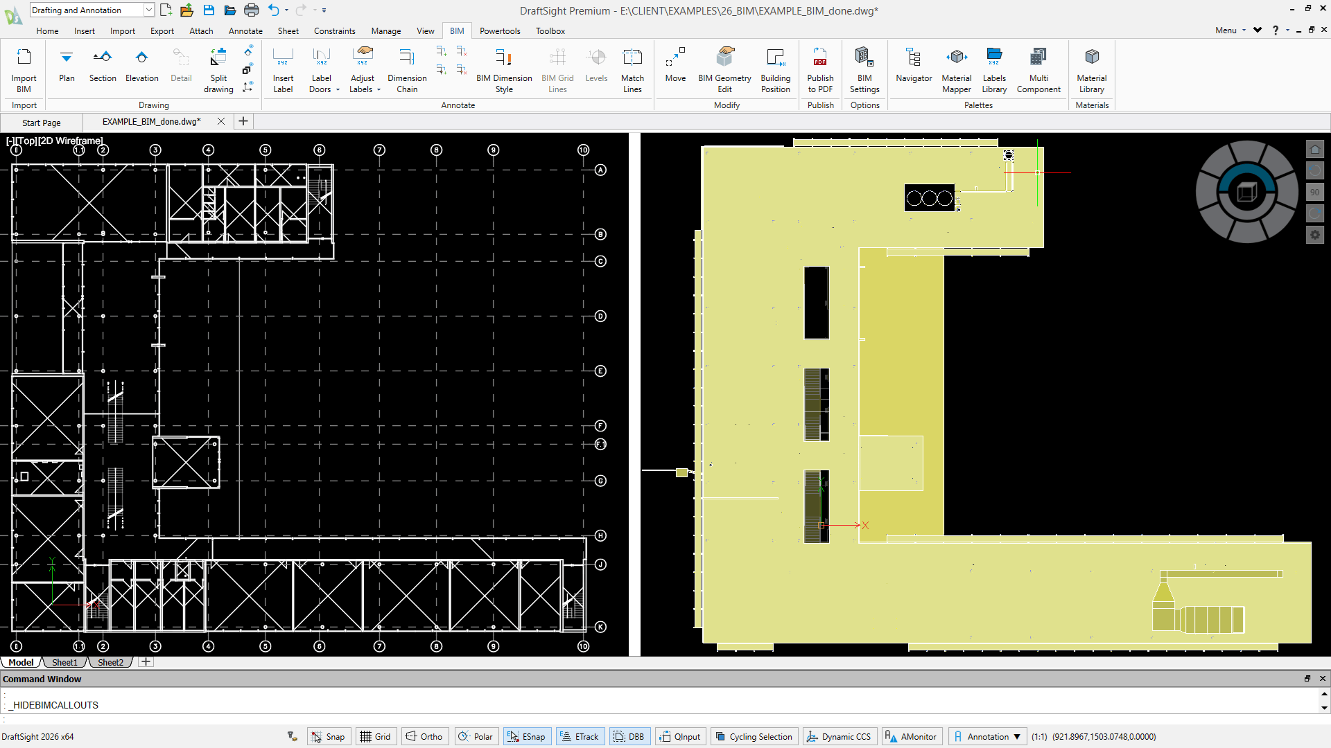Click Publish to PDF

(x=820, y=70)
